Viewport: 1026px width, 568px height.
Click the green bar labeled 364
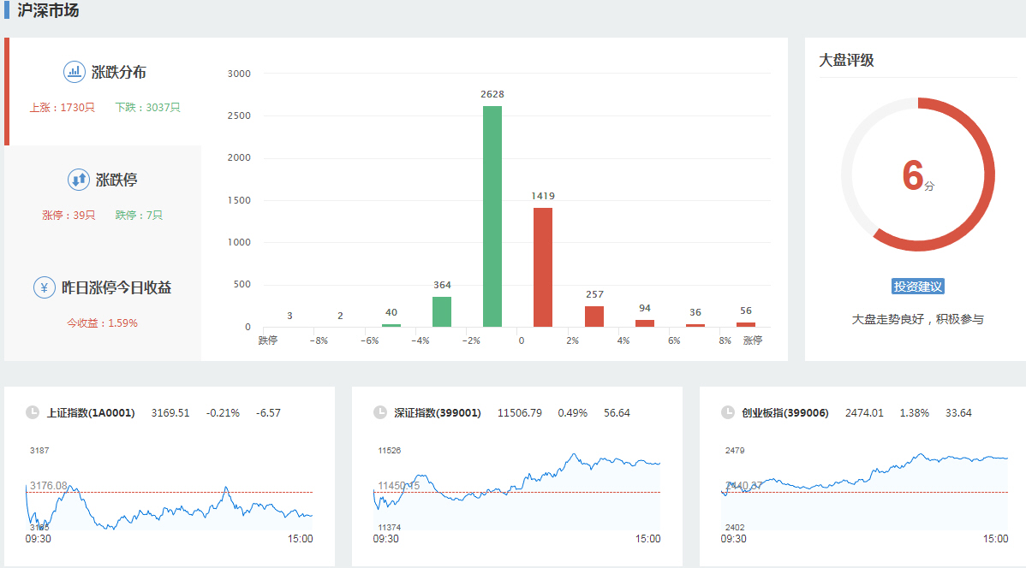(442, 311)
